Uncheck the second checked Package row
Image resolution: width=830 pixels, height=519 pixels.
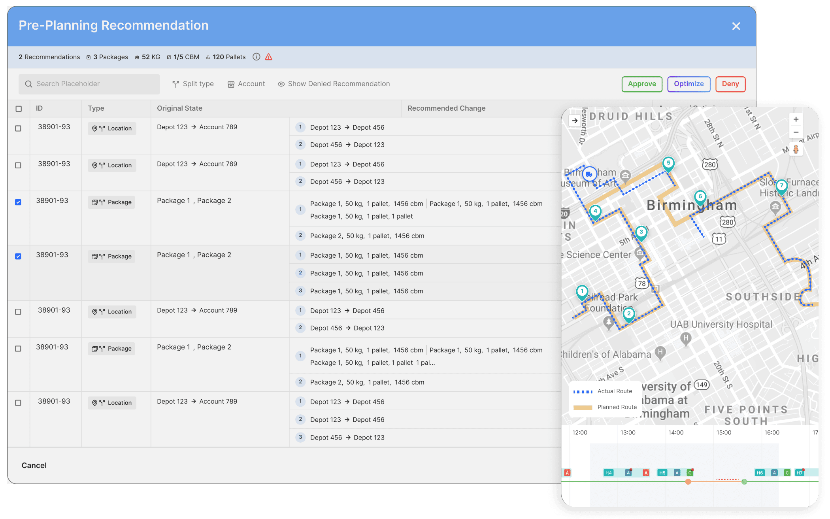[x=18, y=257]
